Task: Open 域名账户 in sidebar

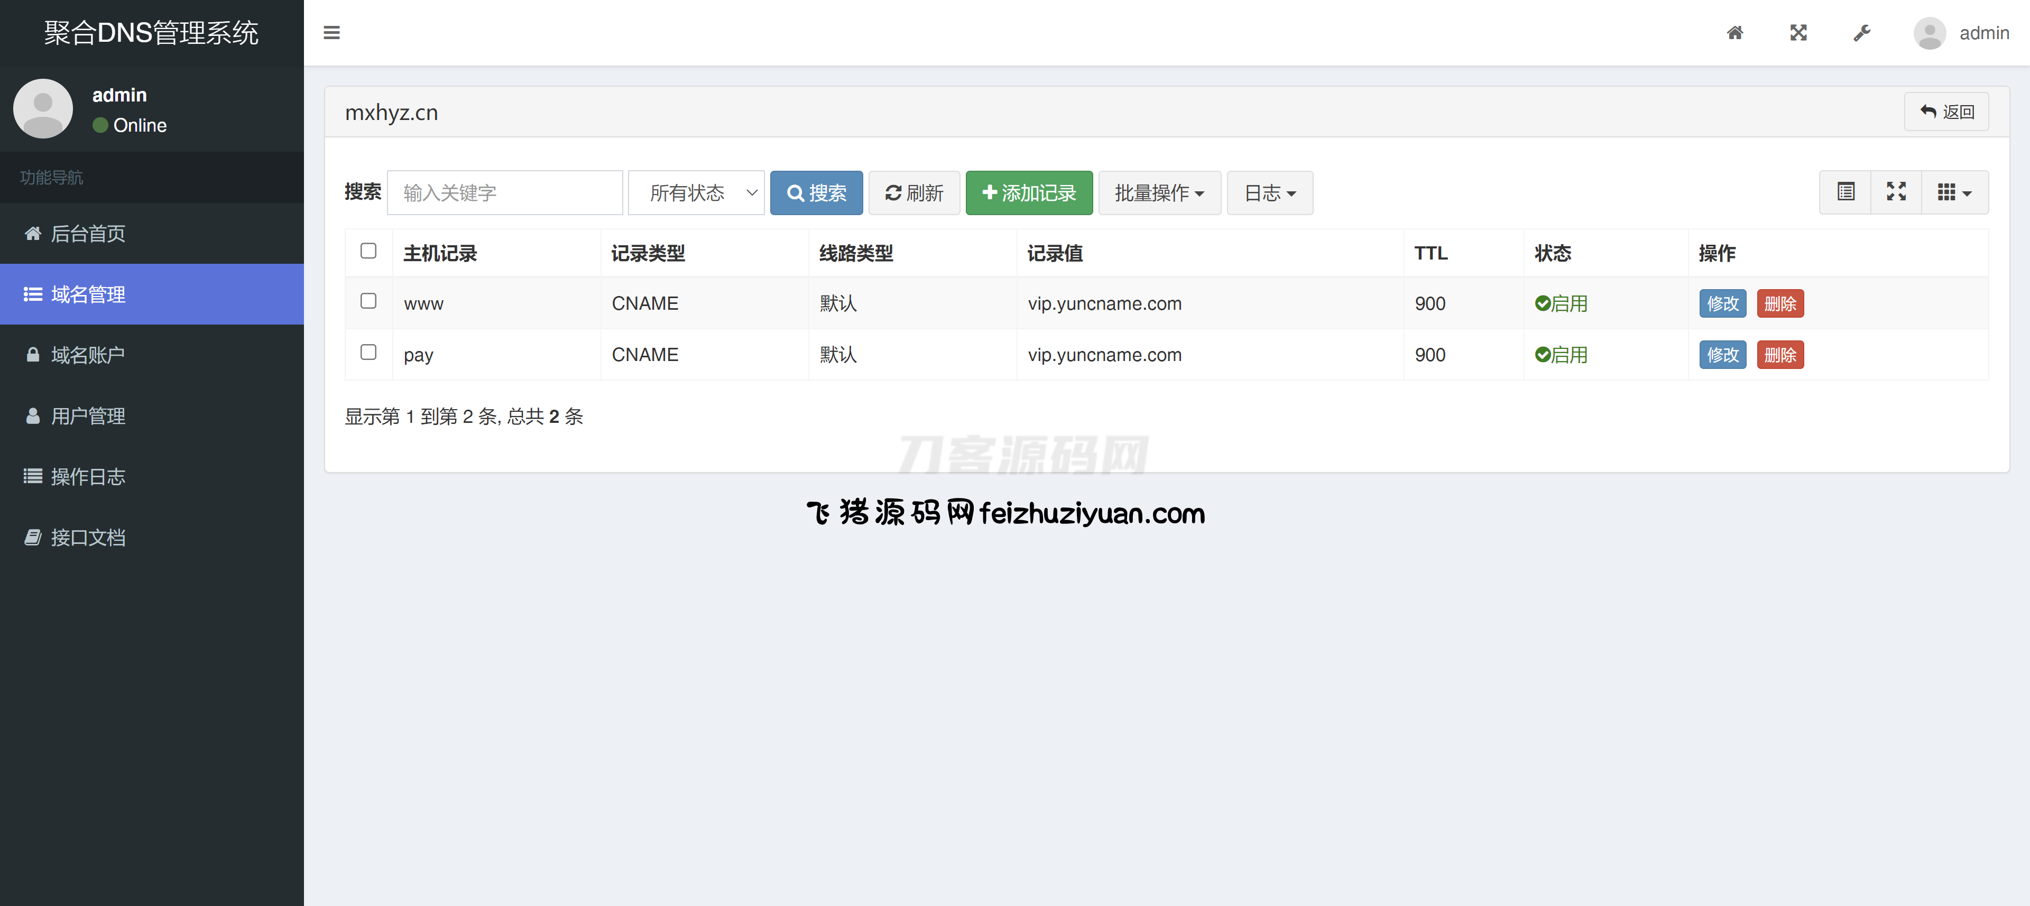Action: (x=88, y=355)
